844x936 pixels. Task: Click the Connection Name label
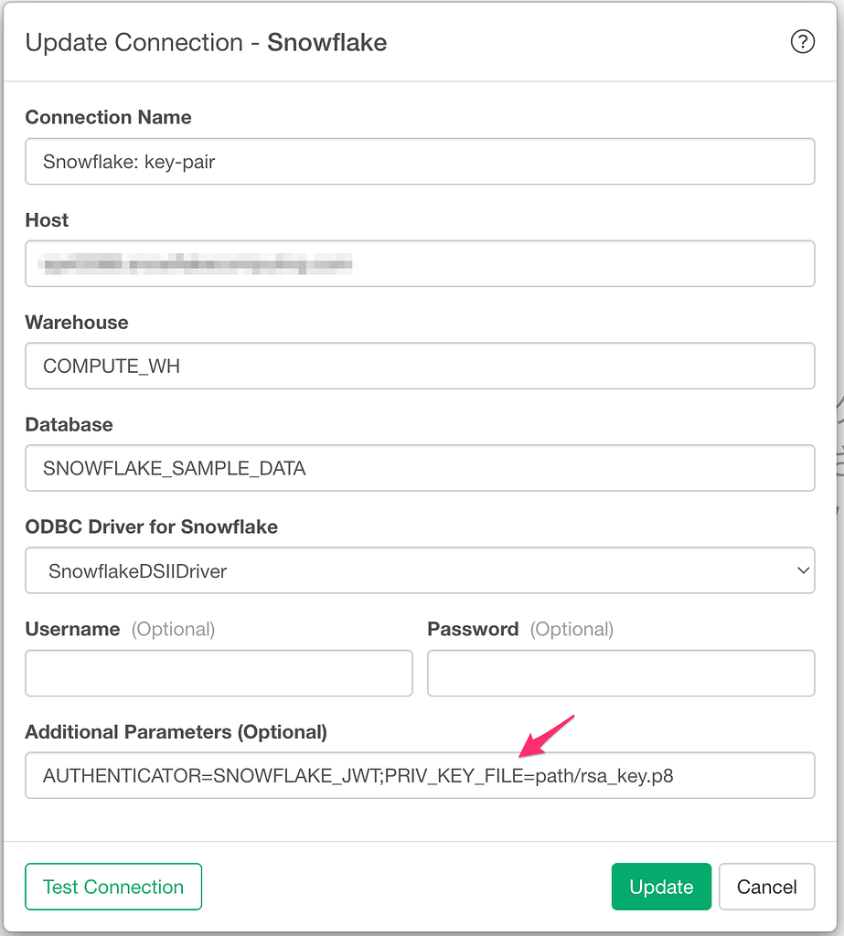(108, 118)
